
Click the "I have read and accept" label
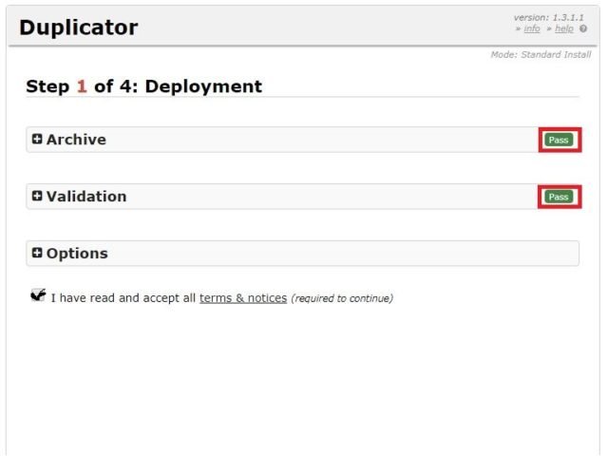[x=123, y=298]
